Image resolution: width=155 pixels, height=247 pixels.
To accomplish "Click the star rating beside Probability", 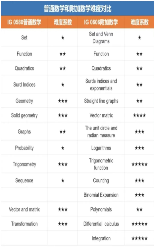I will pyautogui.click(x=63, y=148).
